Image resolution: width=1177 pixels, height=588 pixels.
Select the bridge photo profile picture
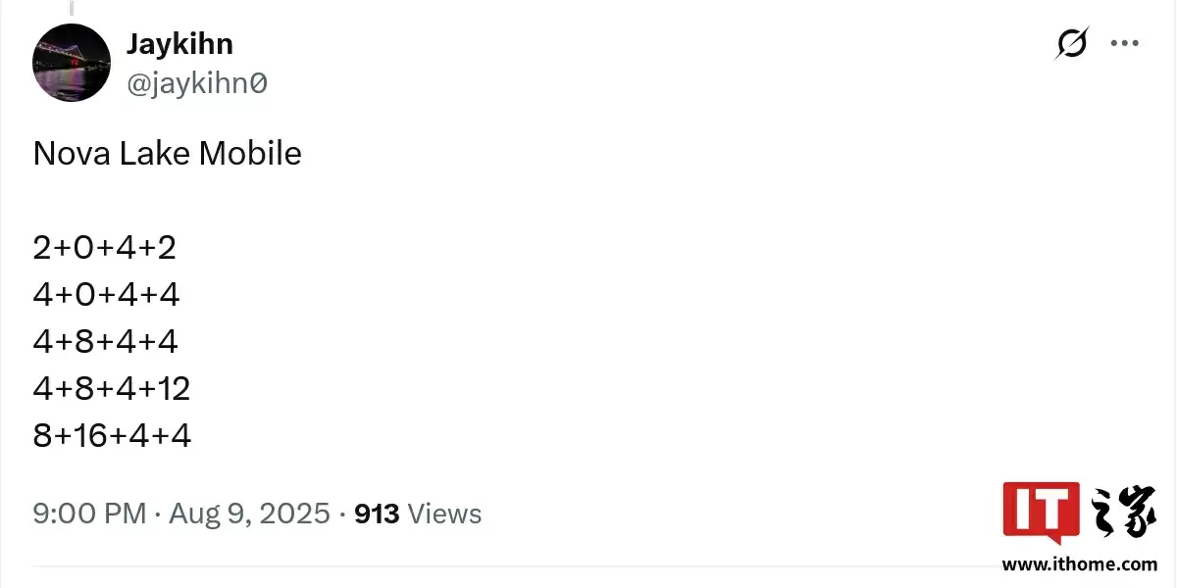(x=72, y=62)
